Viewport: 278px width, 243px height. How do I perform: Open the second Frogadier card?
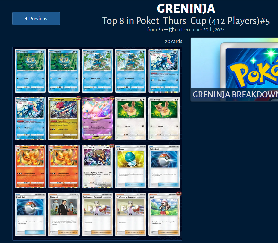pos(131,71)
